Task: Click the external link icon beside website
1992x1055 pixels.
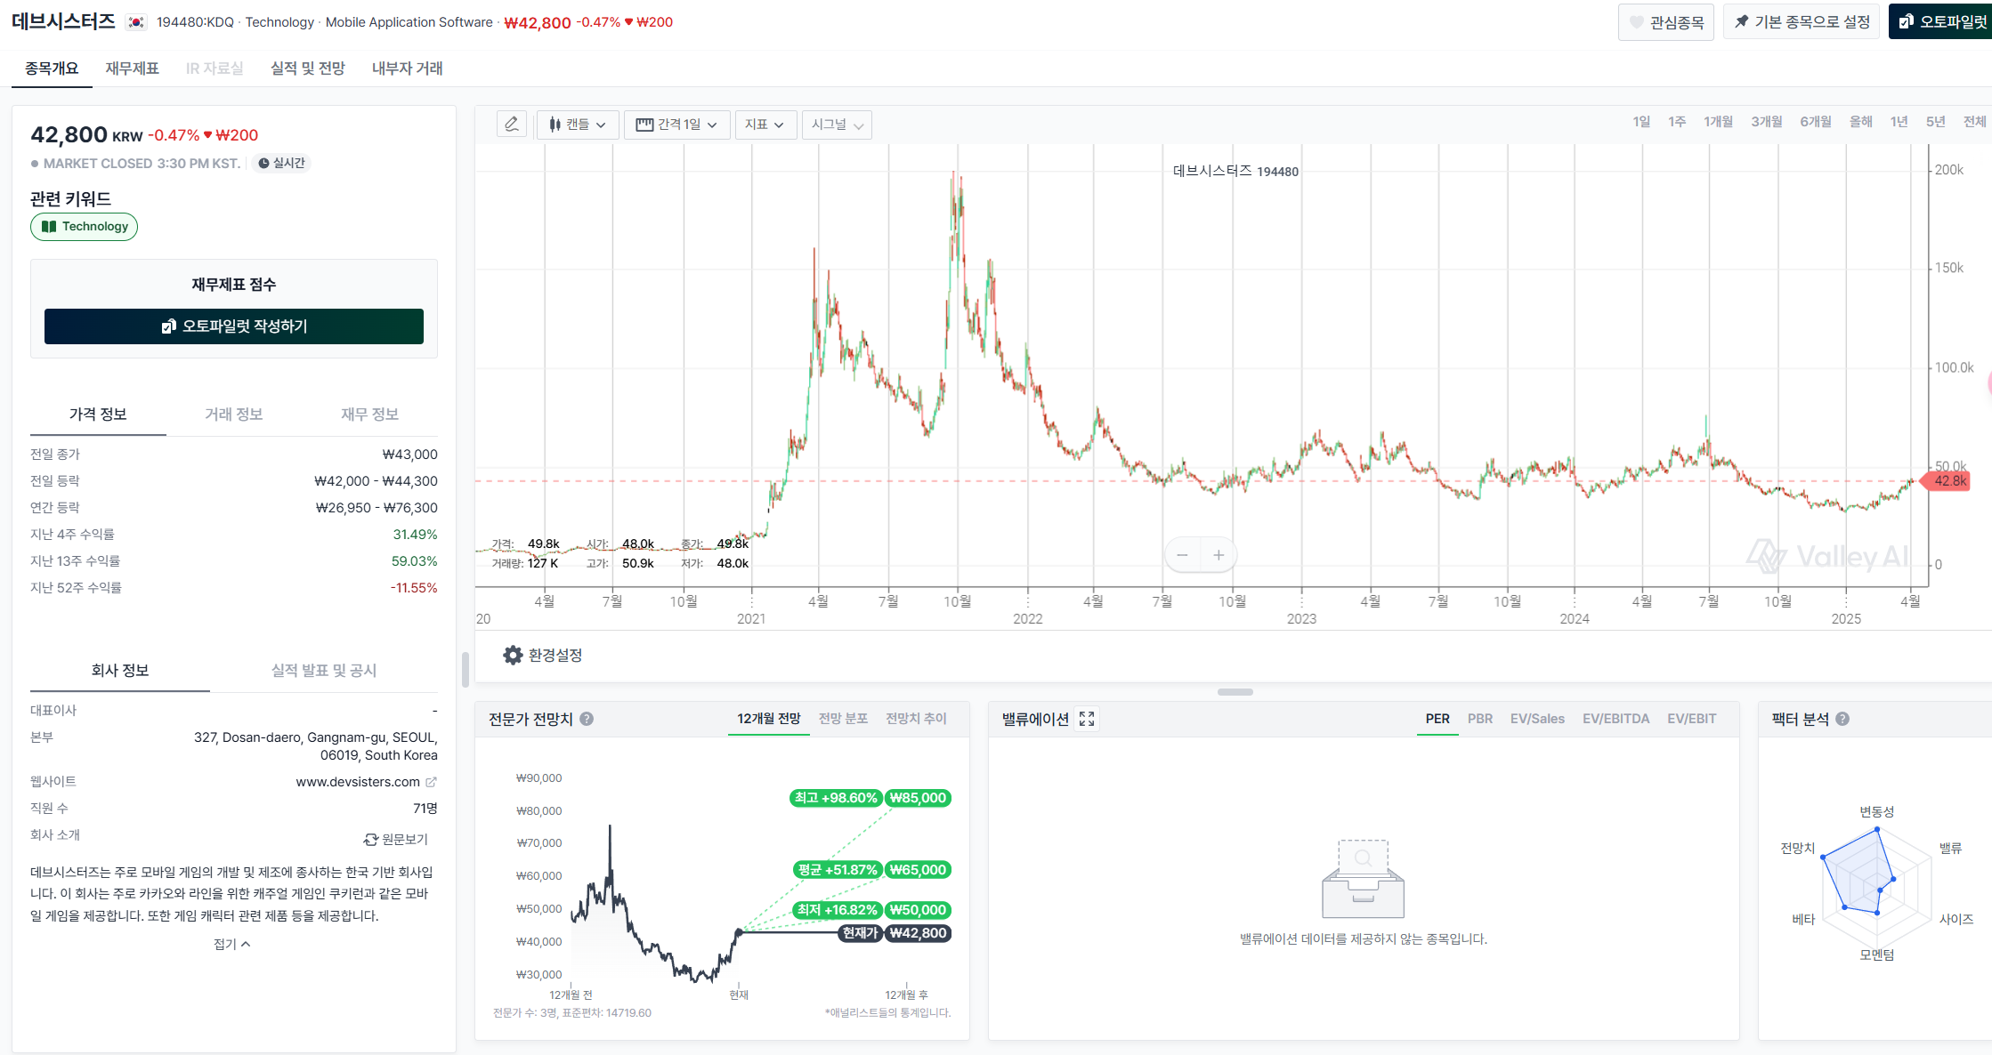Action: (x=431, y=782)
